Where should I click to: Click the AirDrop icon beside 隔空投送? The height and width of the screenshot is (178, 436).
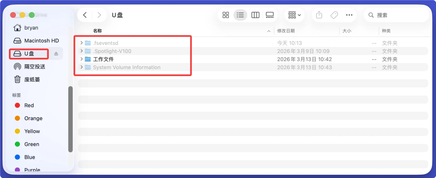pos(17,66)
